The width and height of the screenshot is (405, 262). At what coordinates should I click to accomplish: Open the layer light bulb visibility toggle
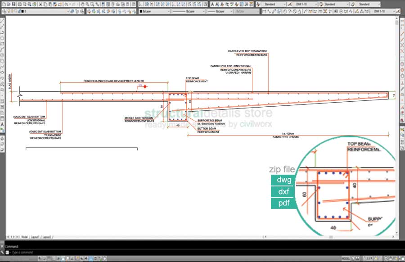pos(9,11)
